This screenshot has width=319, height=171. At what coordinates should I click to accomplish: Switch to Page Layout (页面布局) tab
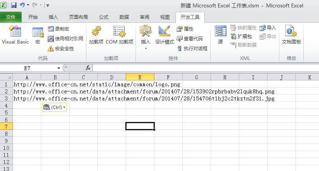[x=78, y=17]
